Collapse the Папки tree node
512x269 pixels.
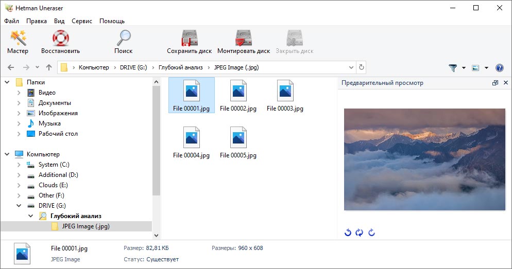[x=7, y=82]
